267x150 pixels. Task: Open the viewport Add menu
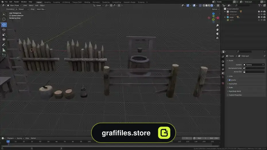[x=37, y=5]
